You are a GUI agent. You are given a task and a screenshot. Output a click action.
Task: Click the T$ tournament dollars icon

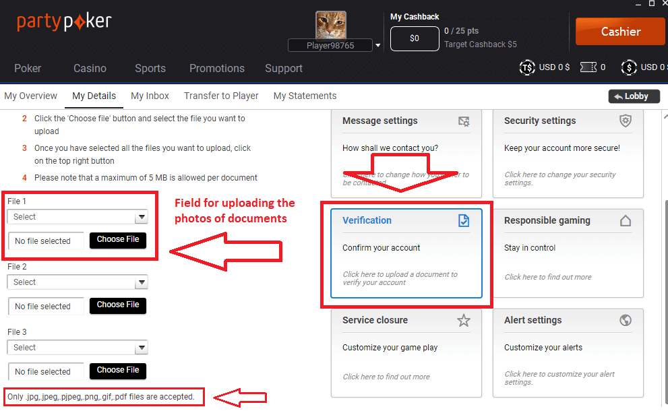click(527, 67)
